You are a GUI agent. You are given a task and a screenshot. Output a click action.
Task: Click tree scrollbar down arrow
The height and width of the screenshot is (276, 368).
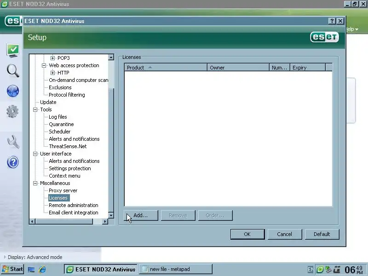coord(111,215)
